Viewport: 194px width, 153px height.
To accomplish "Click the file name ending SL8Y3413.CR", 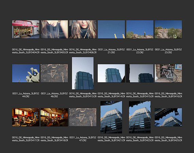I will 83,95.
